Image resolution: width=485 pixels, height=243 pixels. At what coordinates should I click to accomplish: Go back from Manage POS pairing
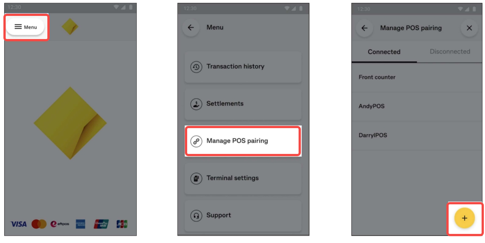click(365, 28)
